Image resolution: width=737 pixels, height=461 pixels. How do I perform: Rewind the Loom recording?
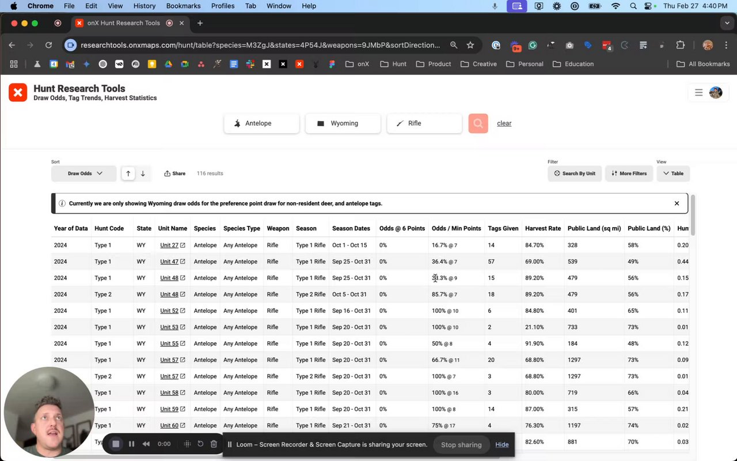point(146,444)
